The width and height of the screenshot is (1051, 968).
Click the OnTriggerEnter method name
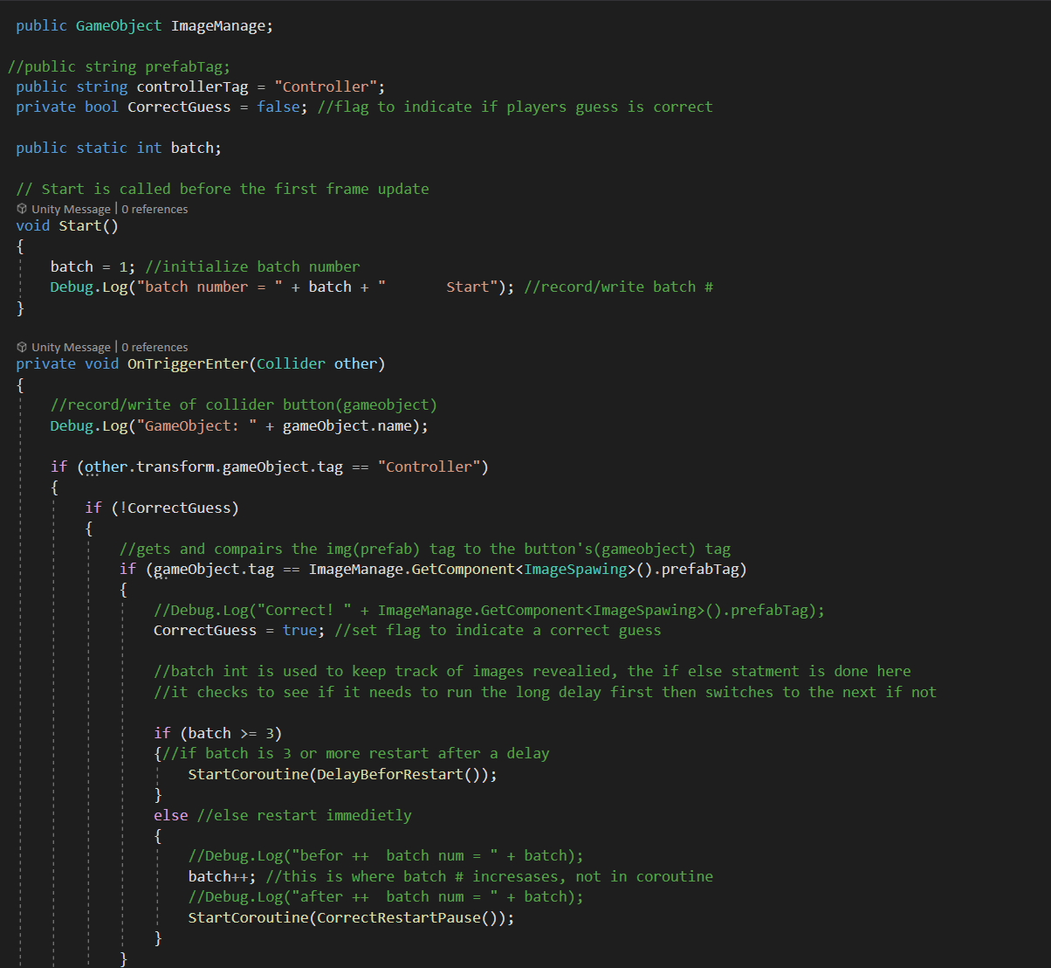[x=188, y=363]
